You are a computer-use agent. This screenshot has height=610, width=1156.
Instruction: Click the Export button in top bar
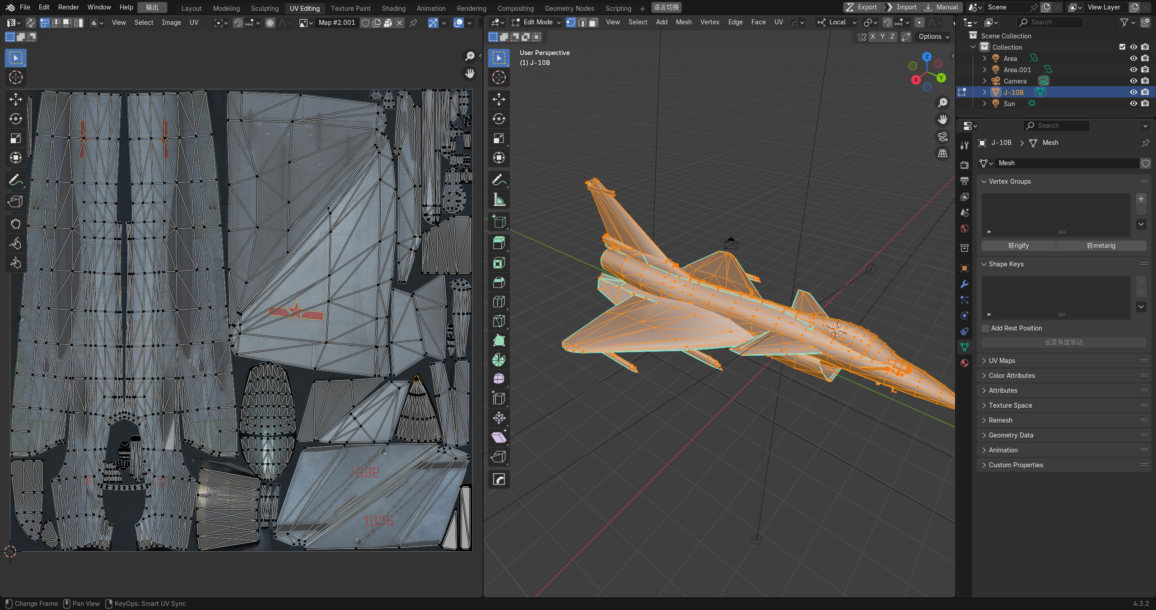862,7
